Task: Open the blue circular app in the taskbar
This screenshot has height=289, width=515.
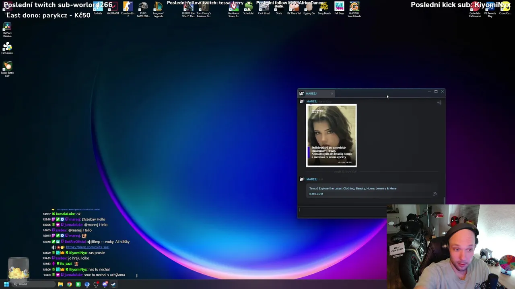Action: tap(87, 284)
